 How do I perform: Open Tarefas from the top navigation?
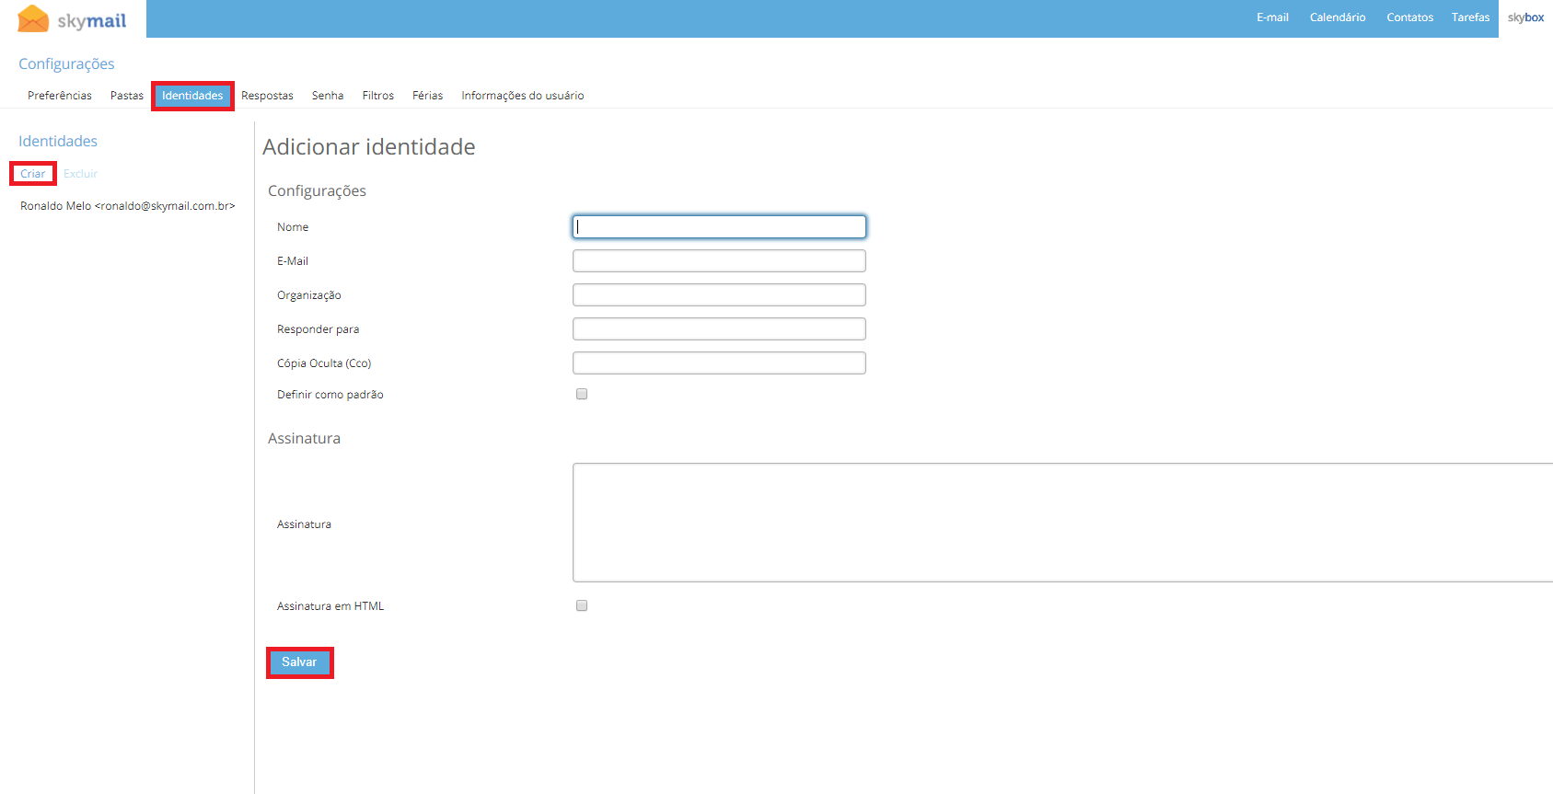1470,17
